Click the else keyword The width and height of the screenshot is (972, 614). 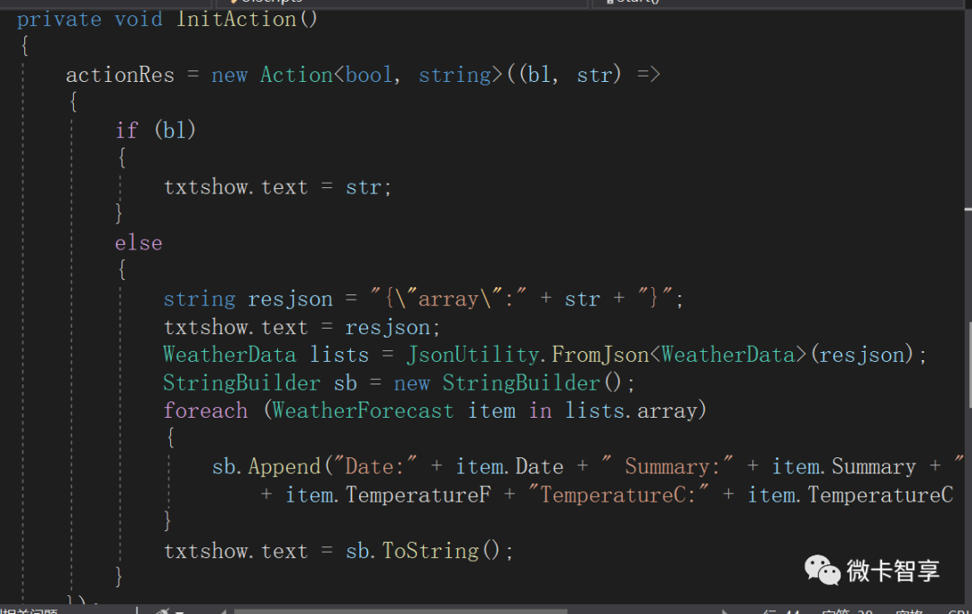point(139,243)
